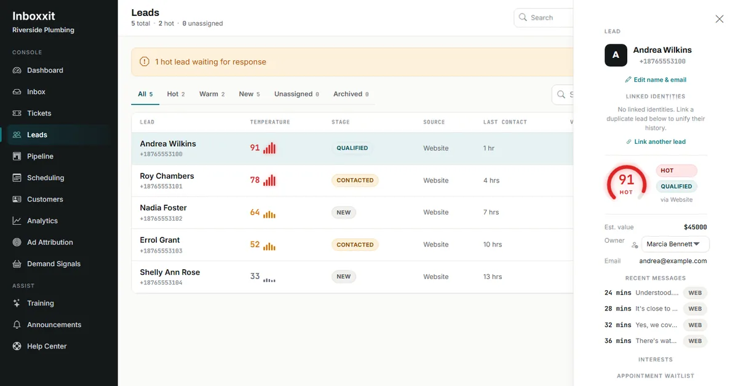Open the 24 mins 'Understood' message
738x386 pixels.
pyautogui.click(x=656, y=293)
